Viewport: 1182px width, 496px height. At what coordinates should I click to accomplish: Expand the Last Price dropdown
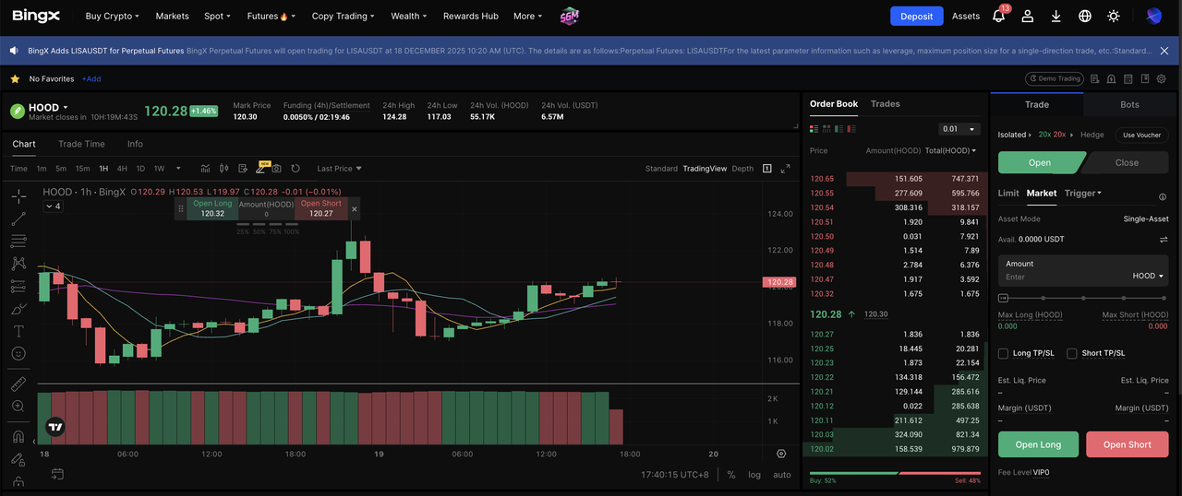pos(339,169)
